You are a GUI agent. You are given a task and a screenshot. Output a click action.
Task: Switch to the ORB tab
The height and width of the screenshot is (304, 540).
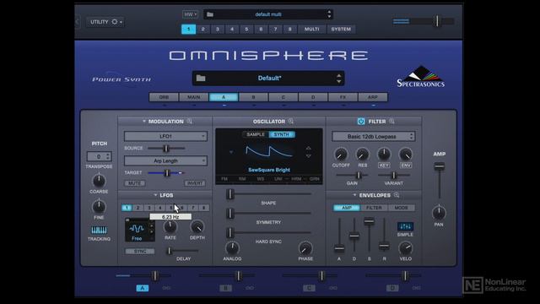pos(165,97)
